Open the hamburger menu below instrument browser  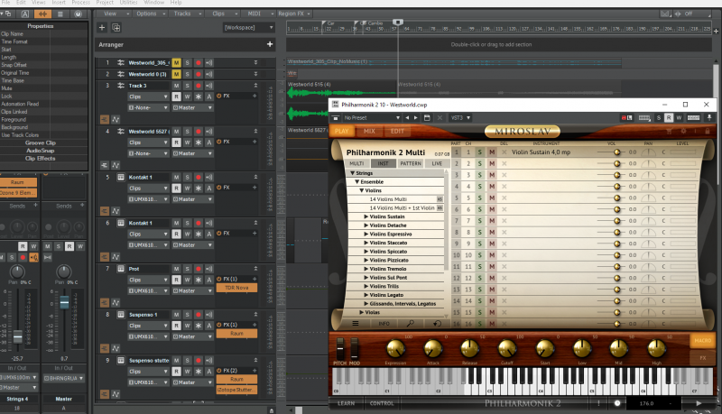(x=356, y=324)
